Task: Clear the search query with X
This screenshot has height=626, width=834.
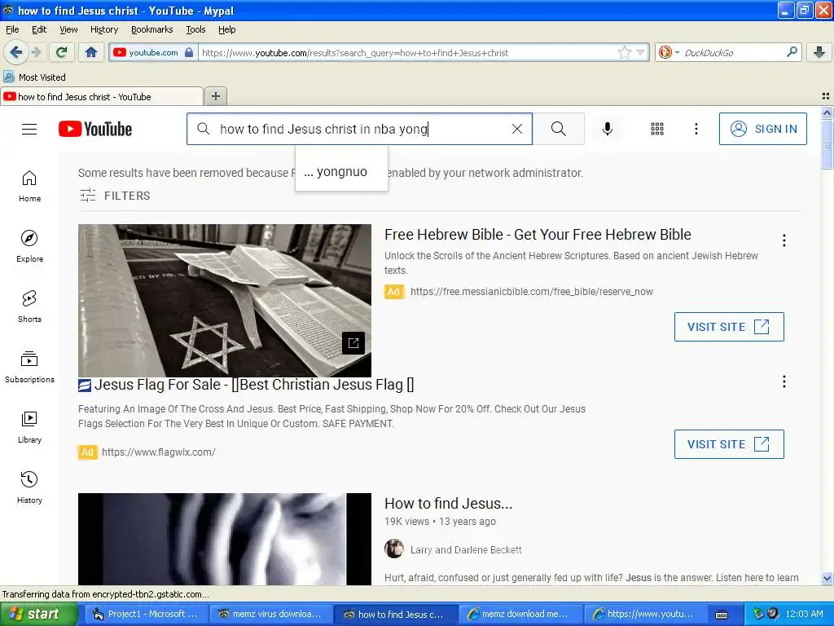Action: [517, 129]
